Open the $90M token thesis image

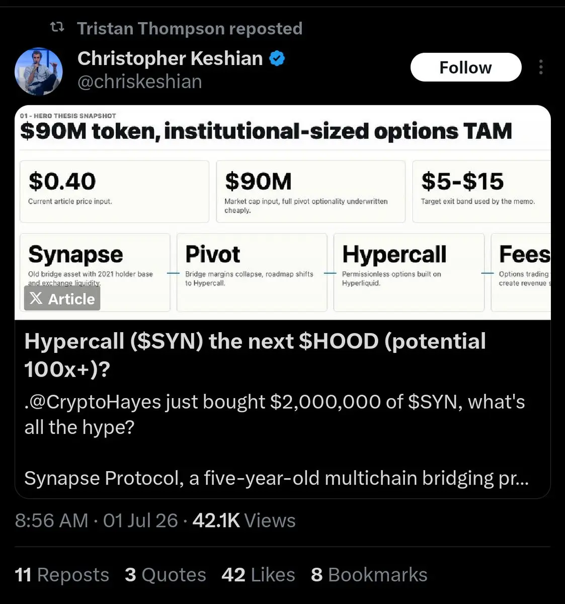[x=283, y=212]
